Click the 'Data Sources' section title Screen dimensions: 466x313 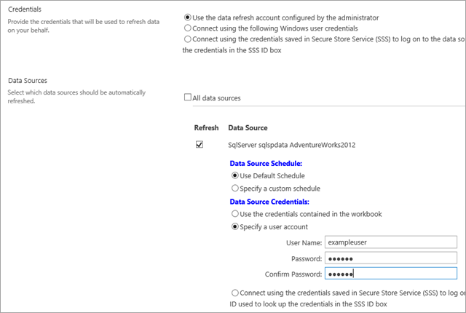(x=27, y=80)
